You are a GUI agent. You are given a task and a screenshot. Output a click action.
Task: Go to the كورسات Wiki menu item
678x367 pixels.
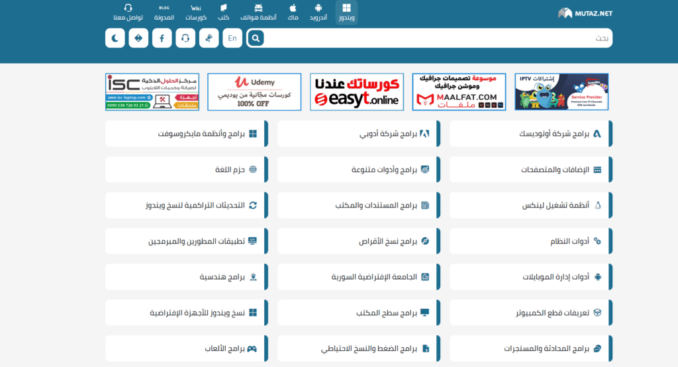(x=195, y=12)
